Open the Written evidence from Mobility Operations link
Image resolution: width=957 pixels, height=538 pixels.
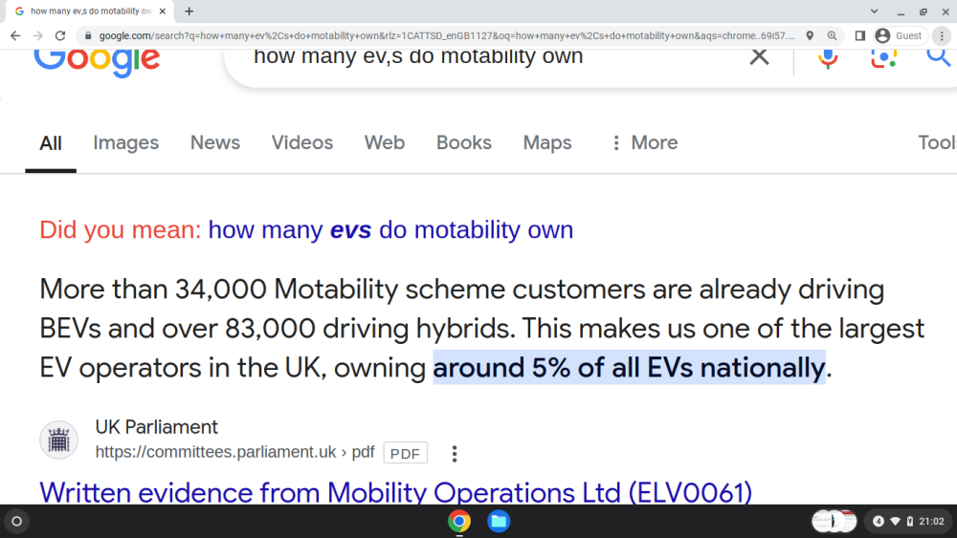point(395,493)
